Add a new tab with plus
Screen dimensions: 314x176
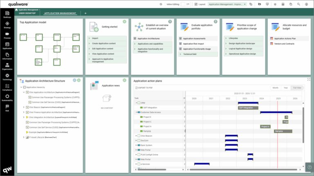85,13
